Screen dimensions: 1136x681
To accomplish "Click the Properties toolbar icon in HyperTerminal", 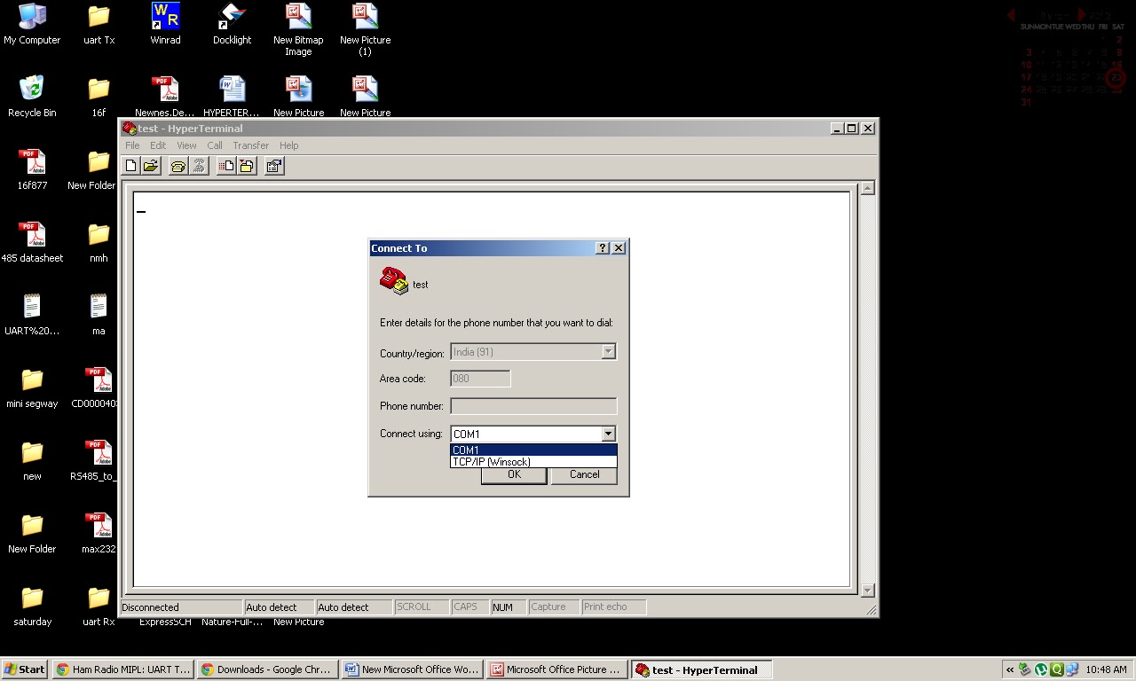I will click(x=274, y=166).
